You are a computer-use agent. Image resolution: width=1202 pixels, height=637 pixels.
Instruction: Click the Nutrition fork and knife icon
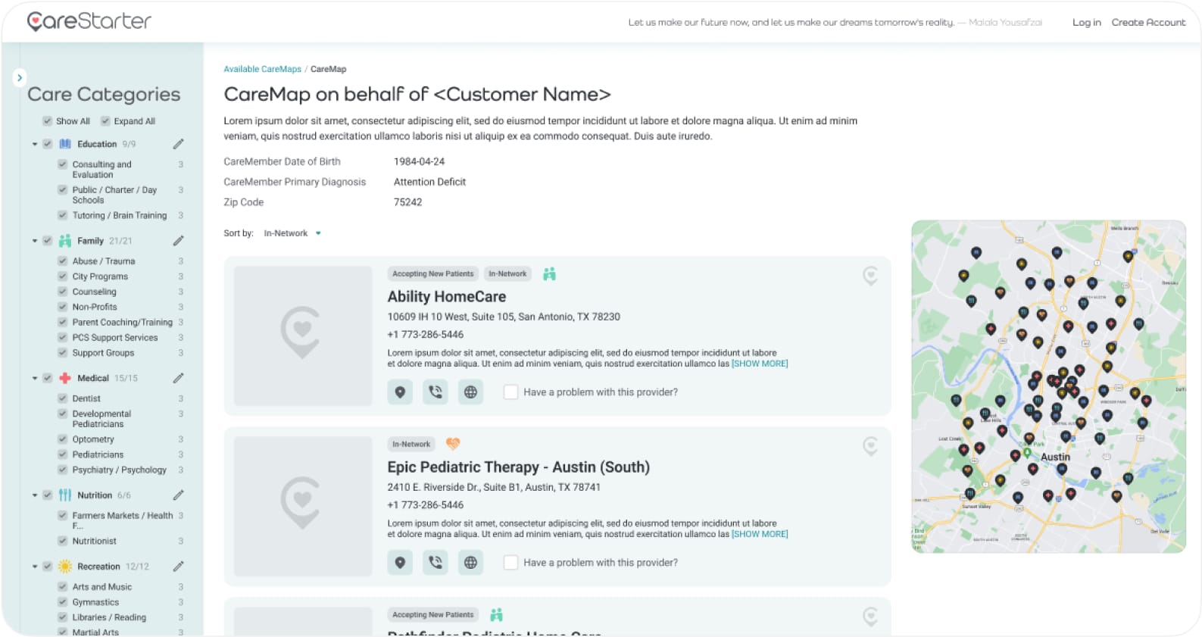65,495
